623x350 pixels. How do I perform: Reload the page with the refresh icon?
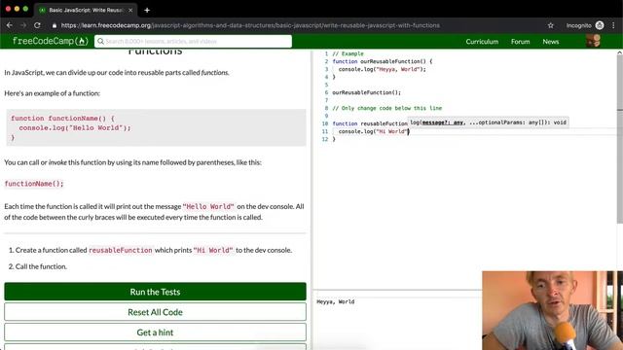tap(37, 25)
